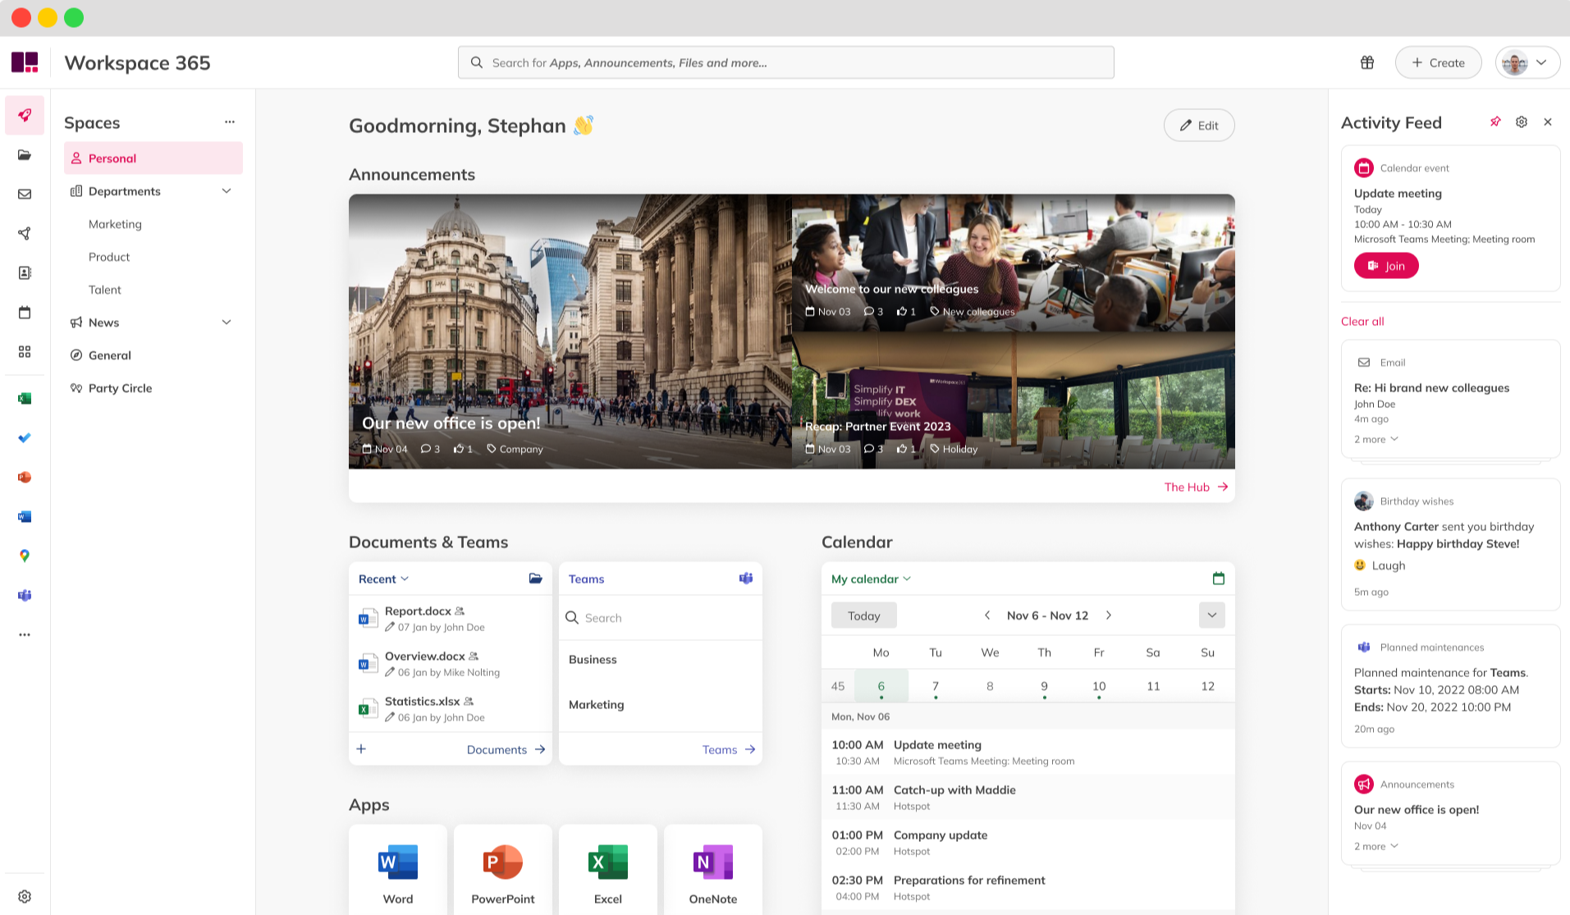Open the Recent documents dropdown
The image size is (1570, 915).
(383, 579)
